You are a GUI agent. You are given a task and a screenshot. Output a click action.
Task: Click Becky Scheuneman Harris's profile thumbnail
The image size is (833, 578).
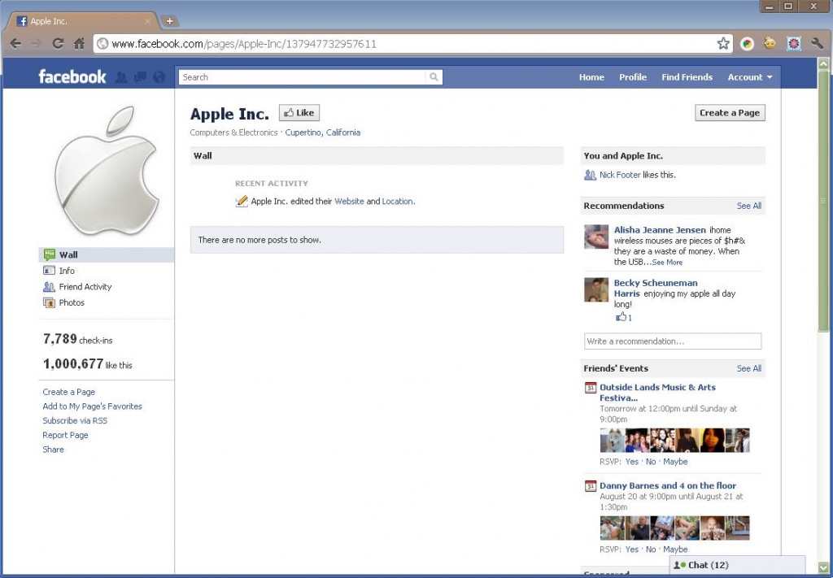(596, 289)
